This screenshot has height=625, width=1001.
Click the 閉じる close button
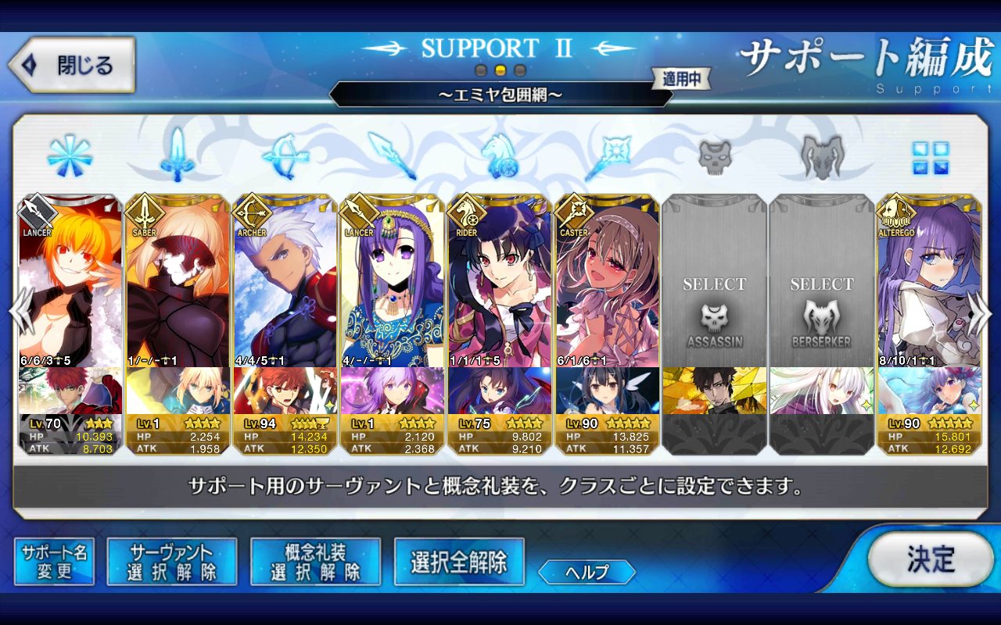(72, 65)
